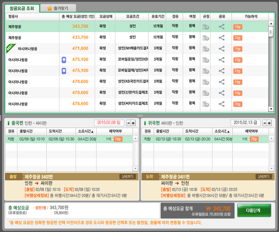Click 요금조건 column header
Image resolution: width=279 pixels, height=232 pixels.
coord(132,16)
